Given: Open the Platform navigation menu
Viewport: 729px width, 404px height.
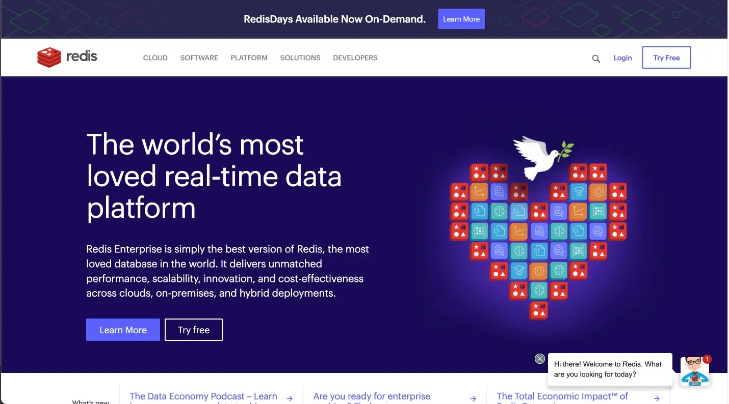Looking at the screenshot, I should coord(249,58).
